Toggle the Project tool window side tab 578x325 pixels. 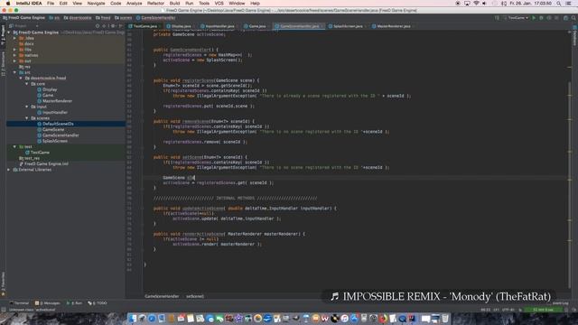tap(3, 35)
